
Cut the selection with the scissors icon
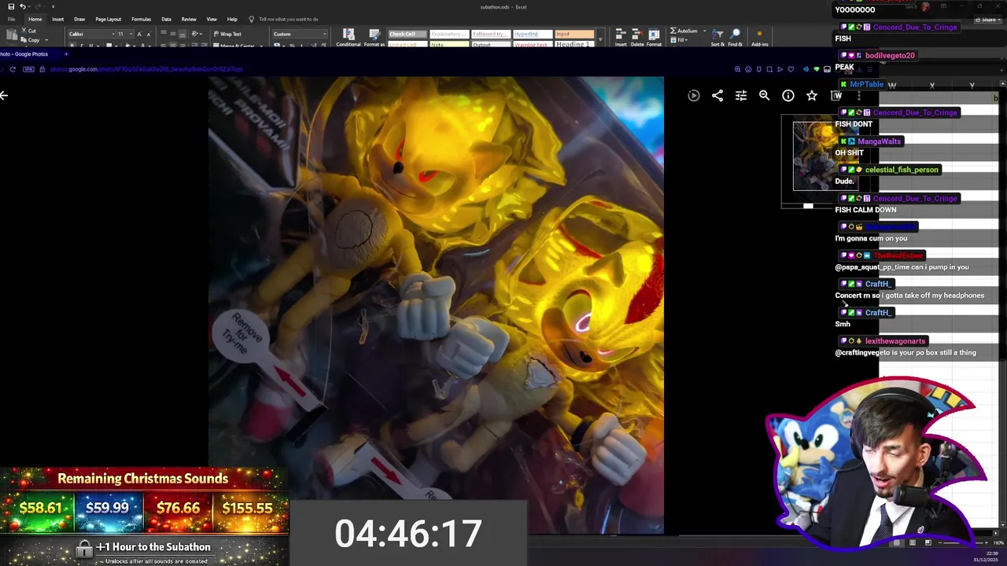pyautogui.click(x=28, y=31)
